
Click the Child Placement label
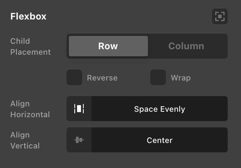31,46
